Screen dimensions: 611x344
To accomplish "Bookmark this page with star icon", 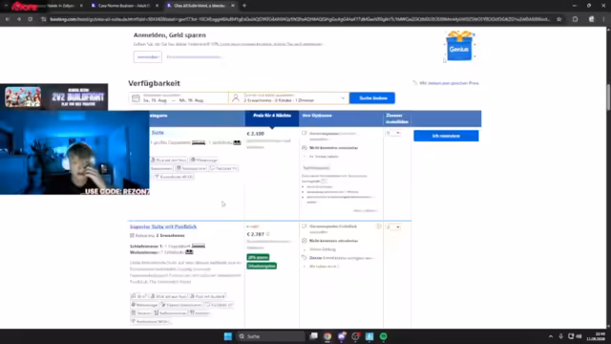I will (x=558, y=19).
